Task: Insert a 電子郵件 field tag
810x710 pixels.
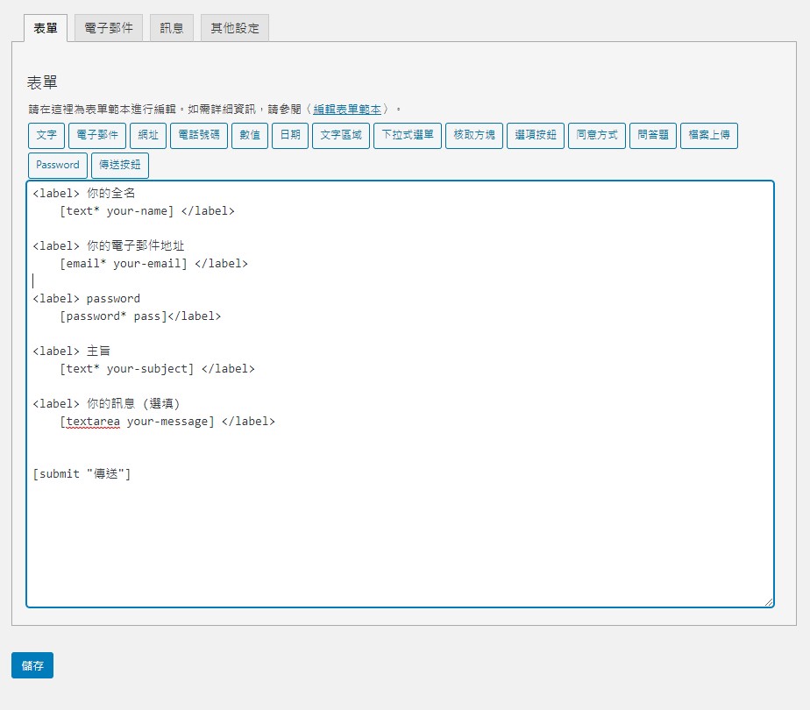Action: coord(97,136)
